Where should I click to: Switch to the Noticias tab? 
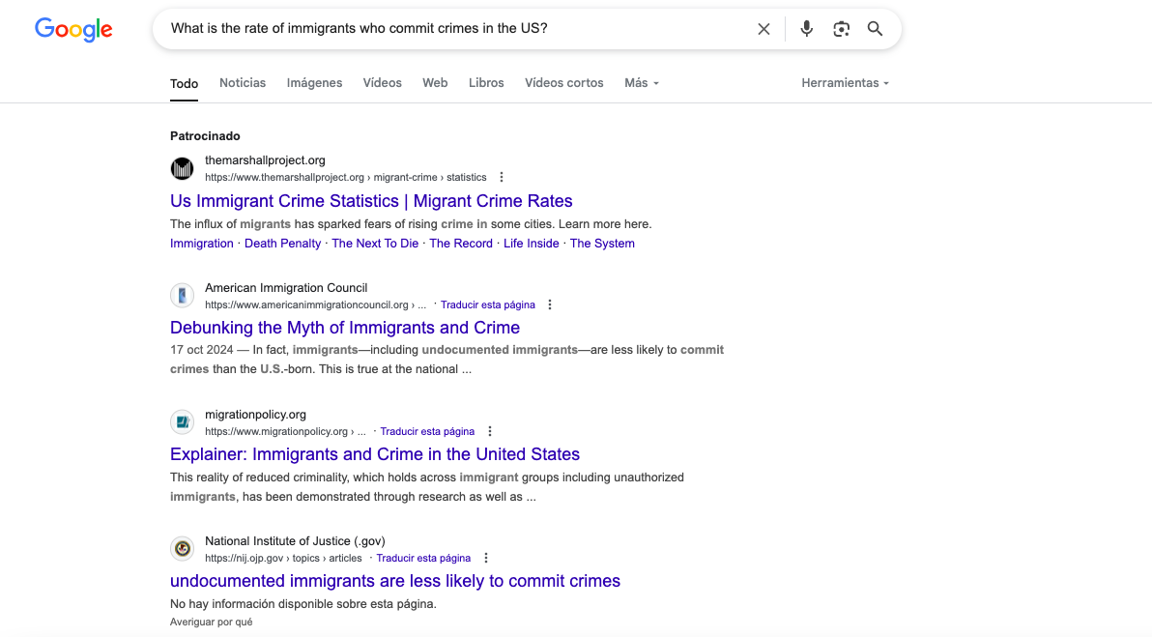243,83
